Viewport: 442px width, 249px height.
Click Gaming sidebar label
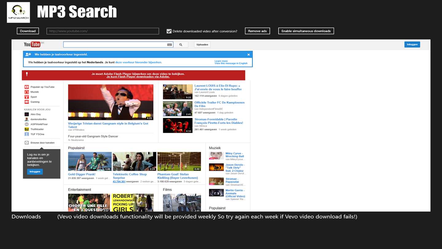click(x=35, y=102)
